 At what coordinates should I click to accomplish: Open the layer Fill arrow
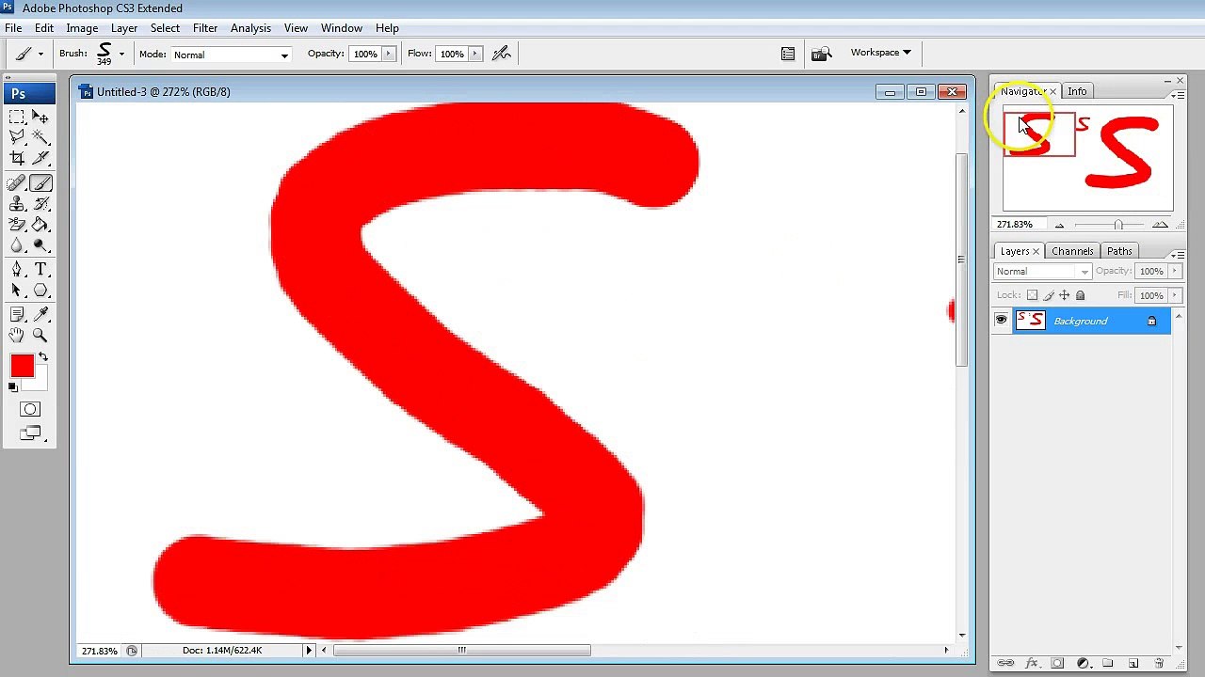[x=1175, y=296]
